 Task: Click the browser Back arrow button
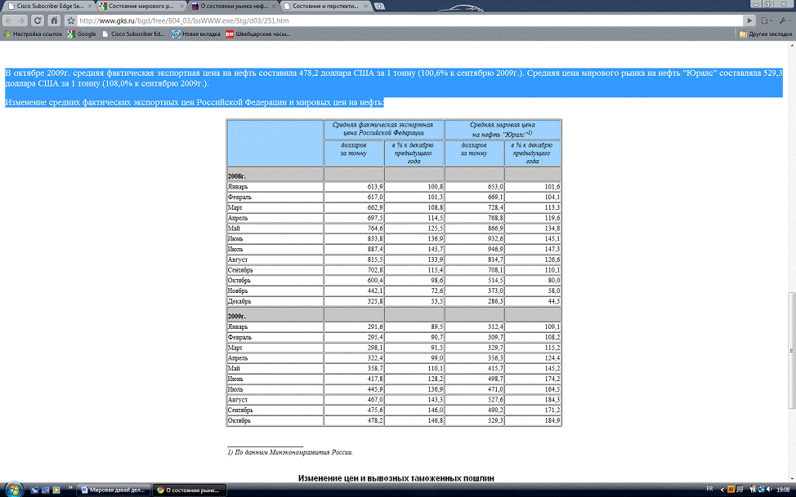9,20
